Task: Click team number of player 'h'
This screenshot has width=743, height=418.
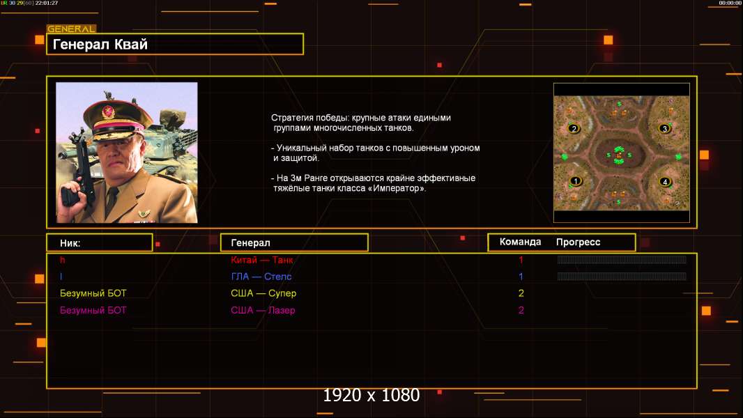Action: pos(521,260)
